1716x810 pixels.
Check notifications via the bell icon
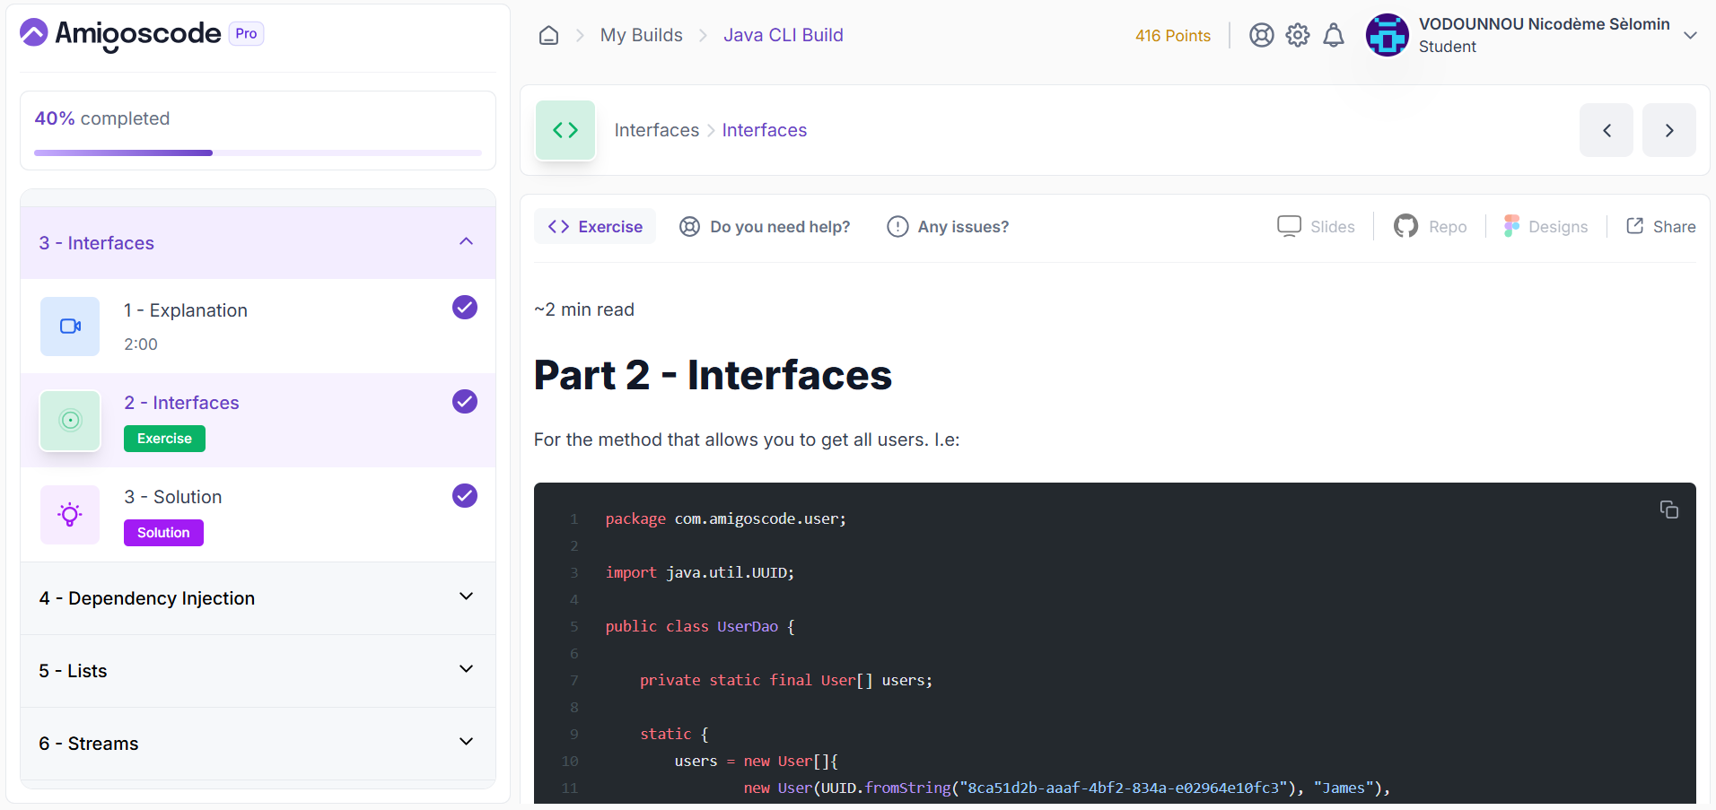1334,35
